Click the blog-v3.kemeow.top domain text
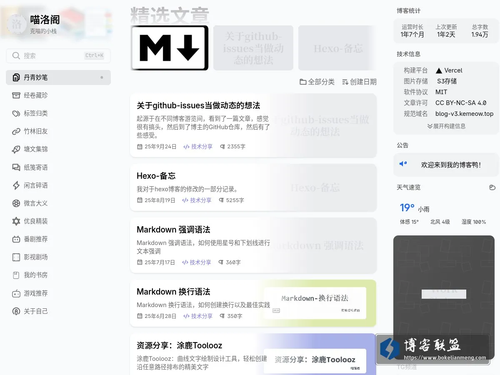 point(464,114)
